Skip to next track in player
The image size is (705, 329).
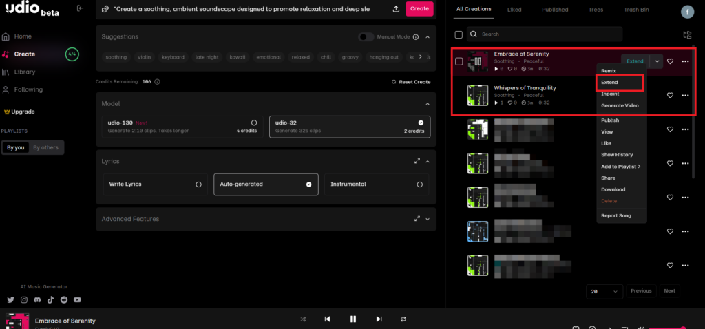[x=379, y=319]
